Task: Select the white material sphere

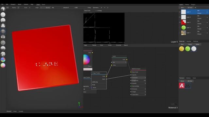Action: point(194,49)
